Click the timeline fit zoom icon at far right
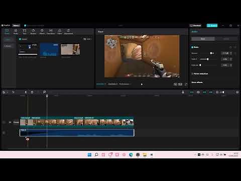 click(237, 92)
